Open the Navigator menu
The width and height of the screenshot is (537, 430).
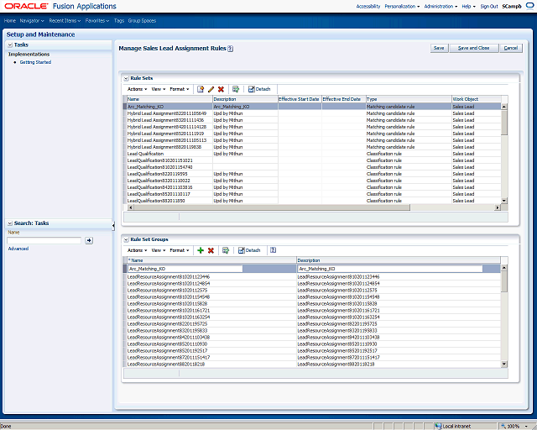tap(32, 21)
